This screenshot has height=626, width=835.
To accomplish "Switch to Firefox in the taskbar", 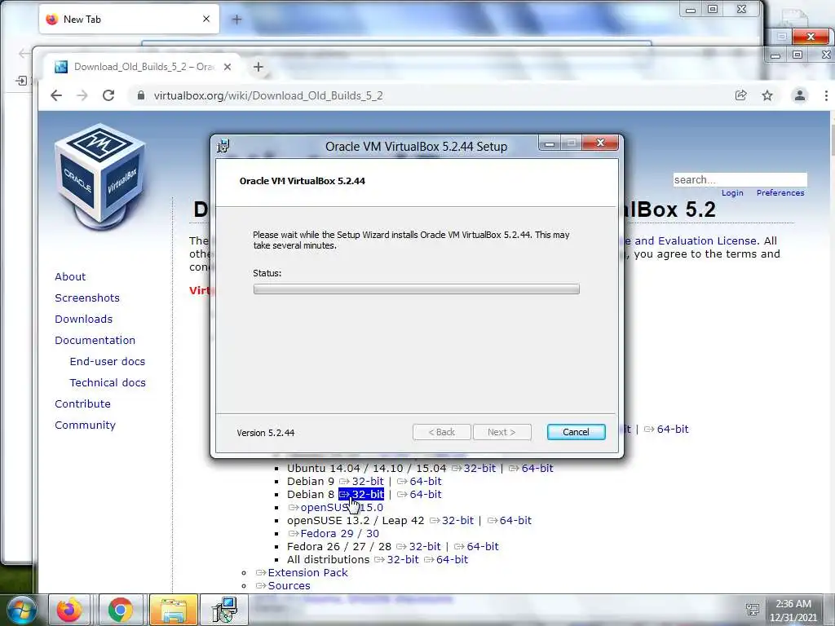I will 70,610.
